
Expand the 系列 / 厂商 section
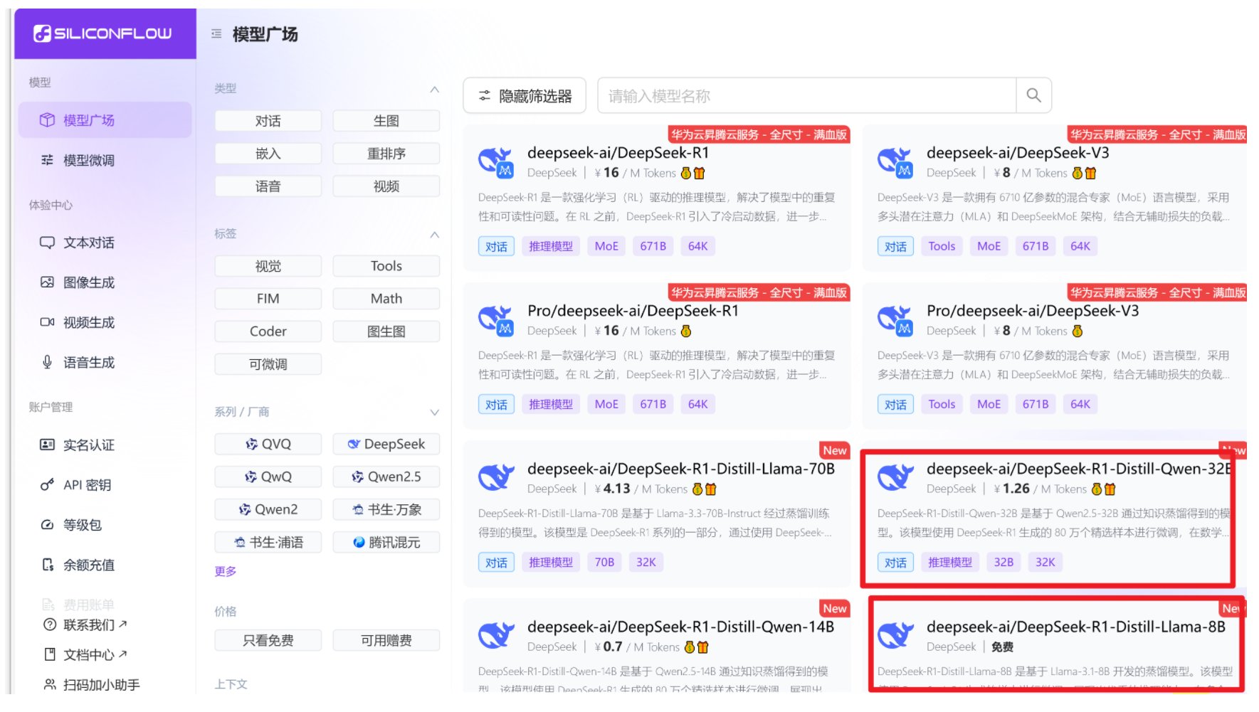[x=434, y=411]
